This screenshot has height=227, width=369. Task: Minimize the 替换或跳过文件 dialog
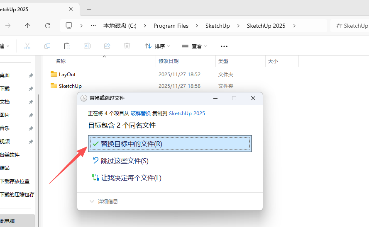tap(215, 98)
